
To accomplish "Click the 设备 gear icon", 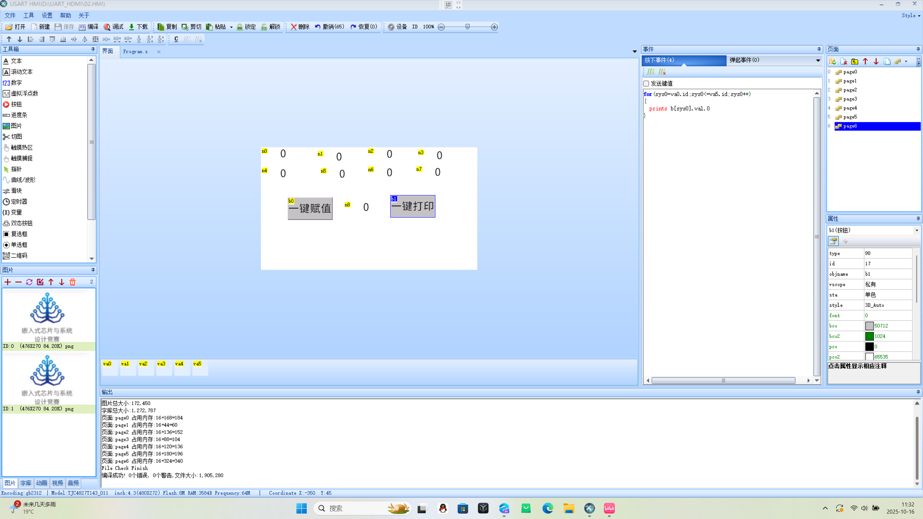I will (x=391, y=27).
